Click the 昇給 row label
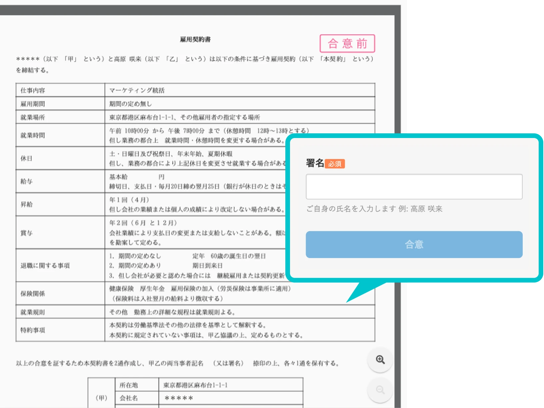Viewport: 544px width, 408px height. (x=27, y=204)
